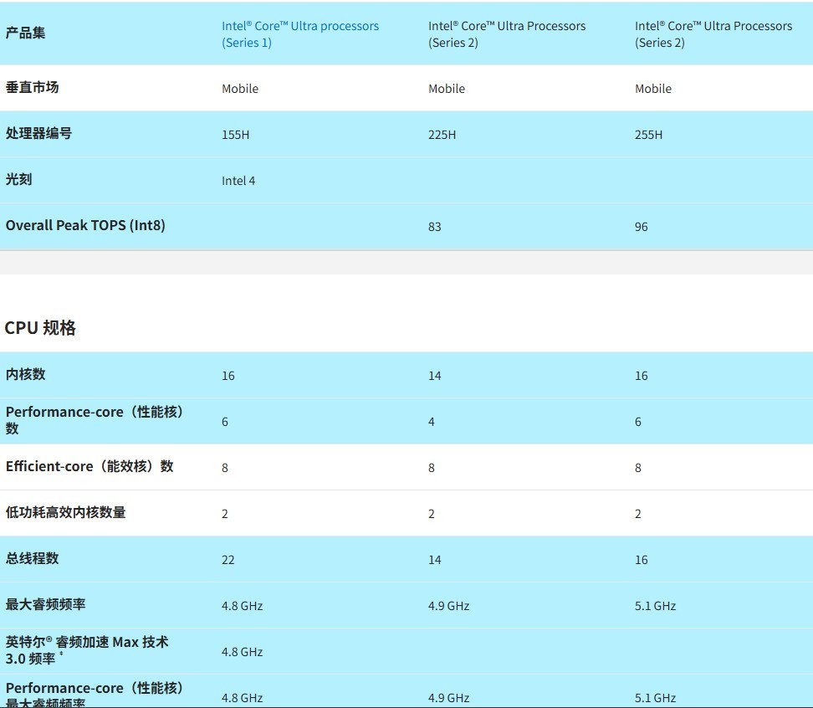This screenshot has width=813, height=708.
Task: Select the 255H processor number
Action: pyautogui.click(x=648, y=135)
